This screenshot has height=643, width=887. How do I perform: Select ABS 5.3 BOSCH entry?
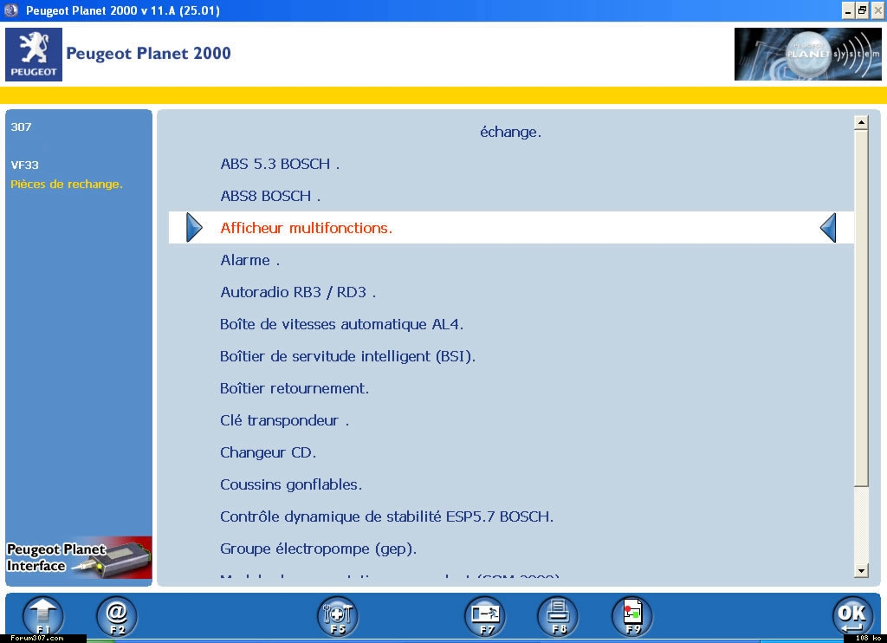tap(280, 164)
